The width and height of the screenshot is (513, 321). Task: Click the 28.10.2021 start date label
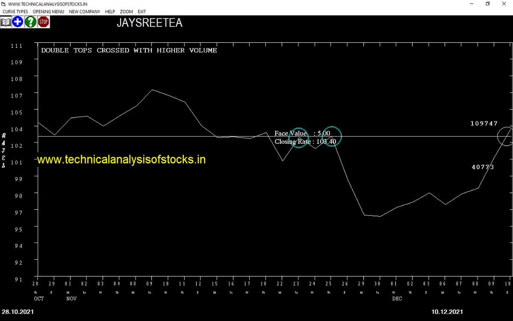click(x=18, y=312)
